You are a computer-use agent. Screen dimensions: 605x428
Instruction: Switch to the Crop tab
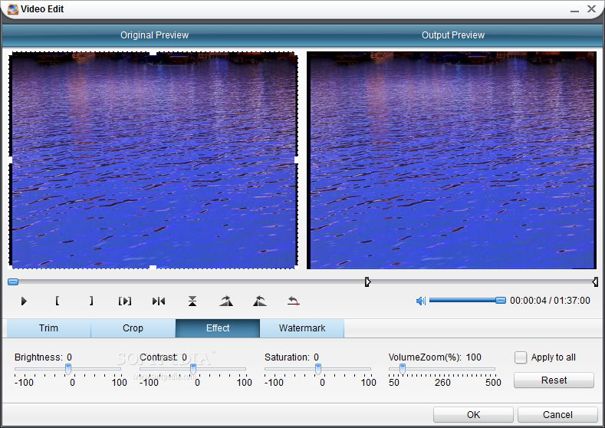[133, 328]
